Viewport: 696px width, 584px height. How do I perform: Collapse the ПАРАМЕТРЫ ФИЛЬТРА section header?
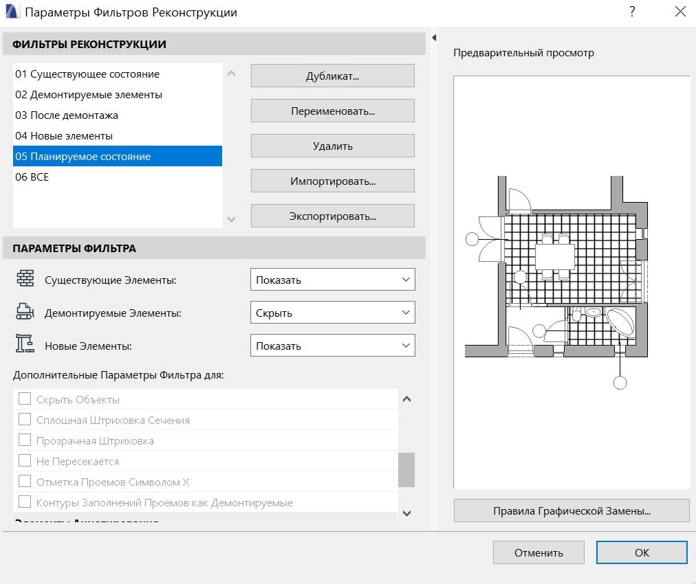click(214, 248)
